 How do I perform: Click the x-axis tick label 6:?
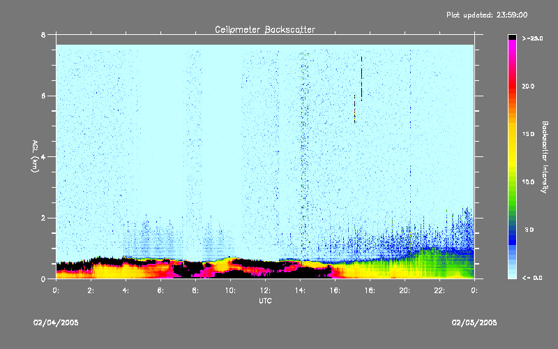pos(161,290)
